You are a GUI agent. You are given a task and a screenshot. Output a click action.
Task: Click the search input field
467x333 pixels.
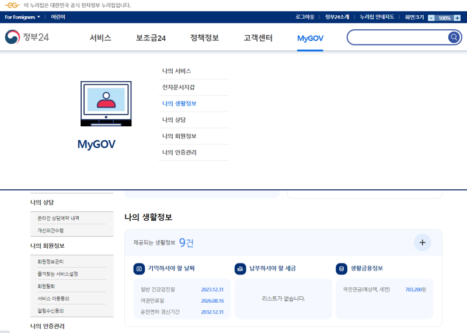pyautogui.click(x=398, y=37)
